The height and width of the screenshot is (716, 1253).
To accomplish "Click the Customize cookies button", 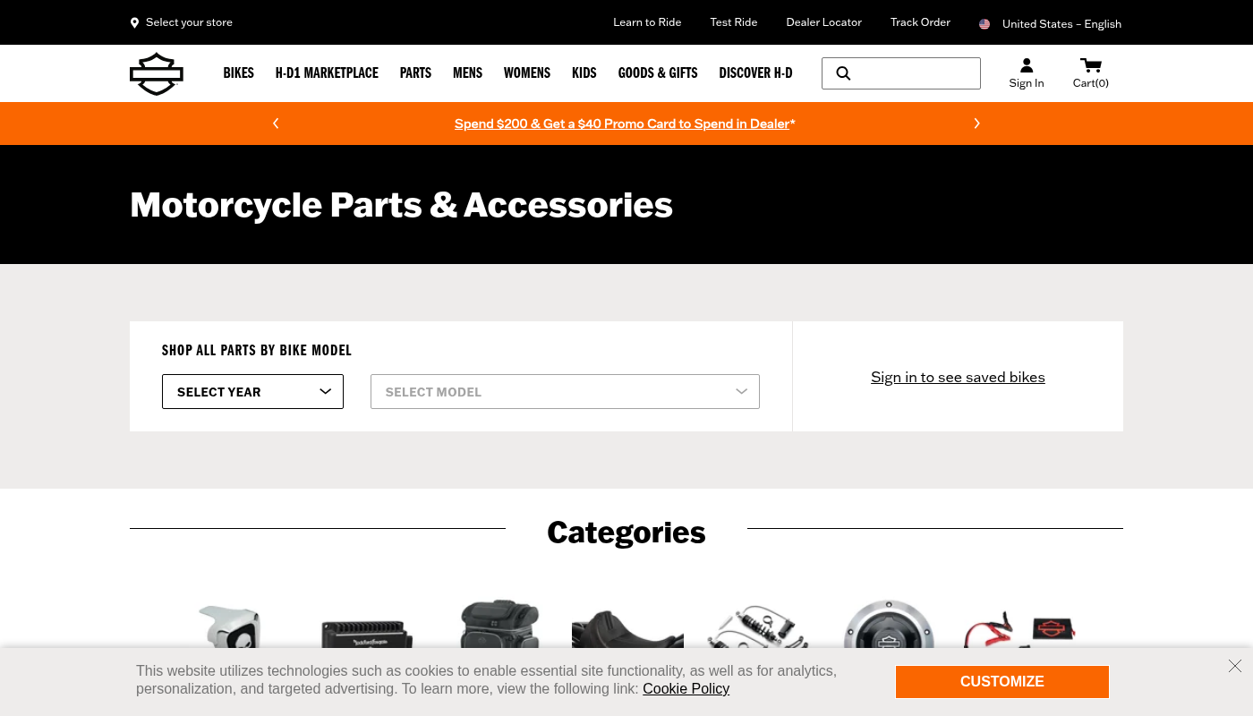I will point(1002,682).
